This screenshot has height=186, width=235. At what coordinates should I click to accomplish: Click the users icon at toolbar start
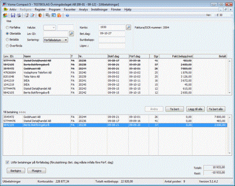tap(5, 15)
